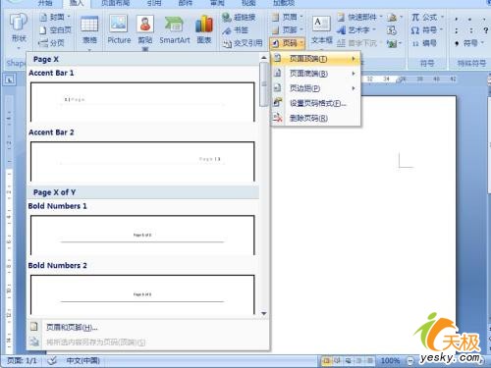Image resolution: width=491 pixels, height=368 pixels.
Task: Click the zoom out minus button
Action: point(410,360)
